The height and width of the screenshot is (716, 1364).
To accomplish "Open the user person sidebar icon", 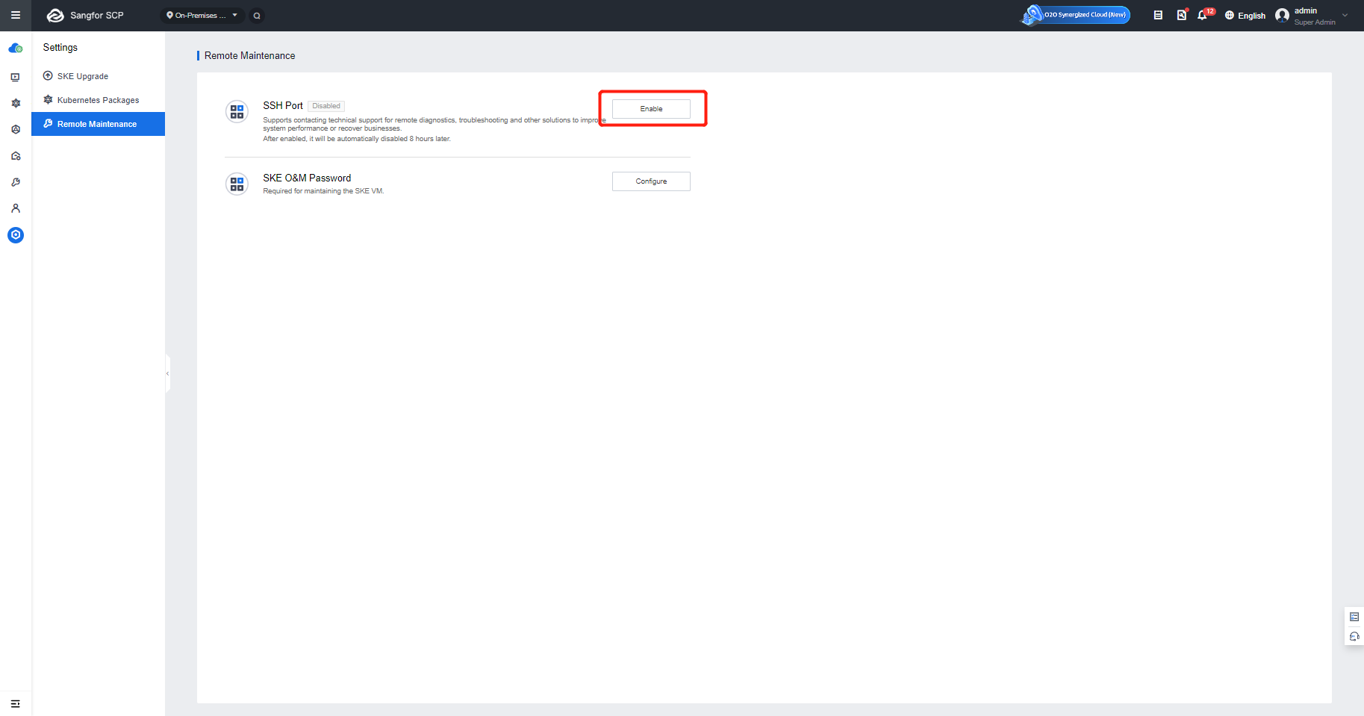I will [15, 208].
